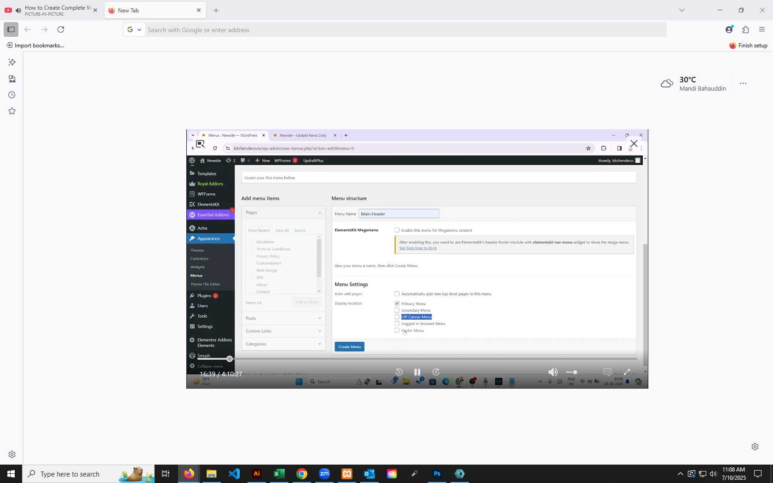Screen dimensions: 773x483
Task: Seek forward in picture-in-picture video
Action: (x=436, y=372)
